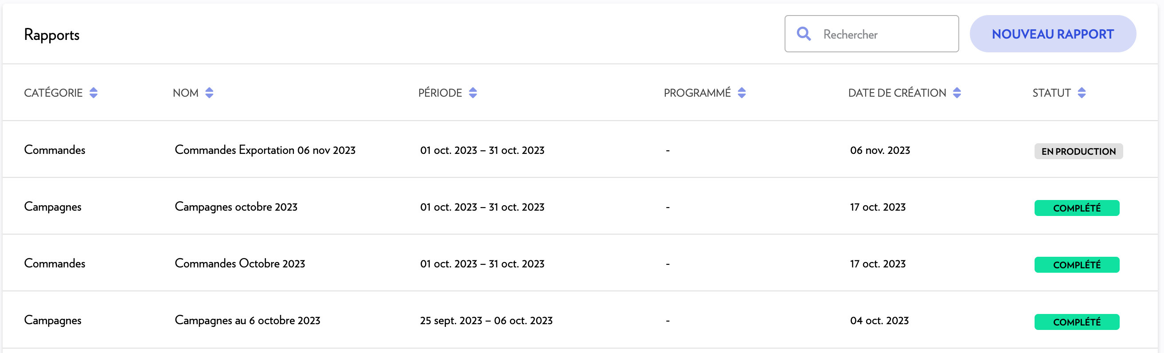Viewport: 1164px width, 353px height.
Task: Sort by Date de création arrows
Action: [x=957, y=93]
